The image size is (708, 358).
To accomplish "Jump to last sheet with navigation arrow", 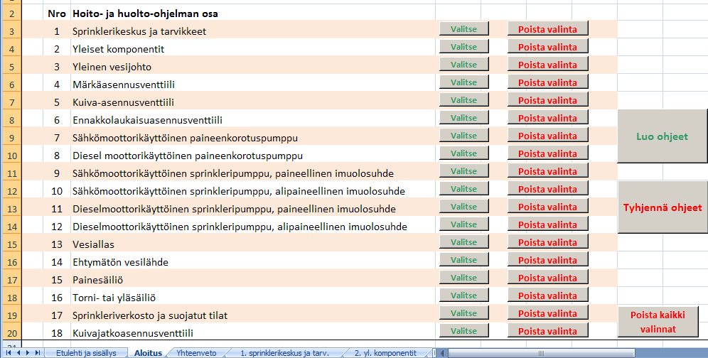I will tap(38, 353).
